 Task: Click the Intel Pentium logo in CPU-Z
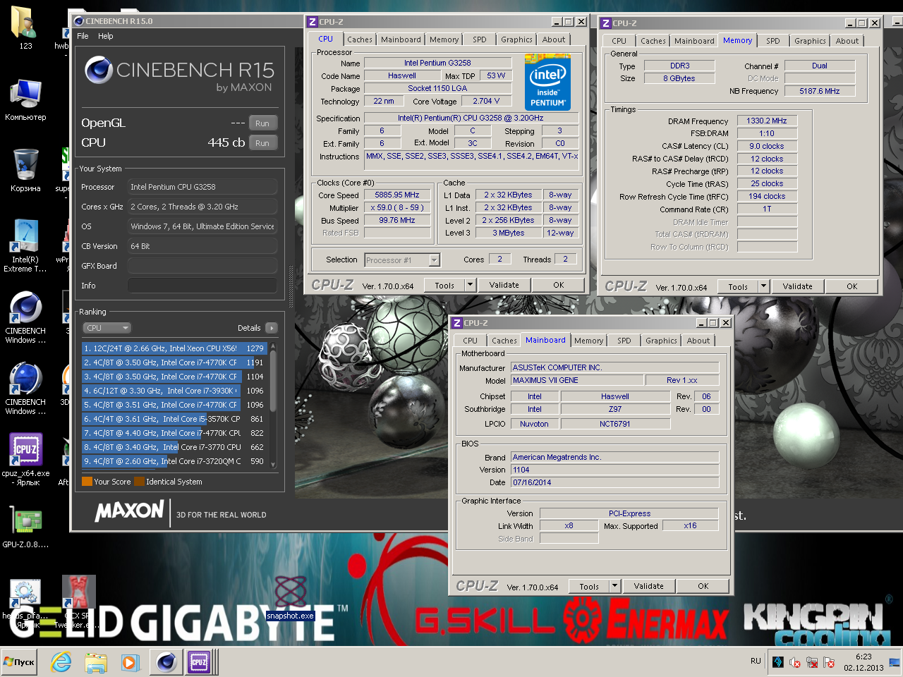click(x=547, y=83)
